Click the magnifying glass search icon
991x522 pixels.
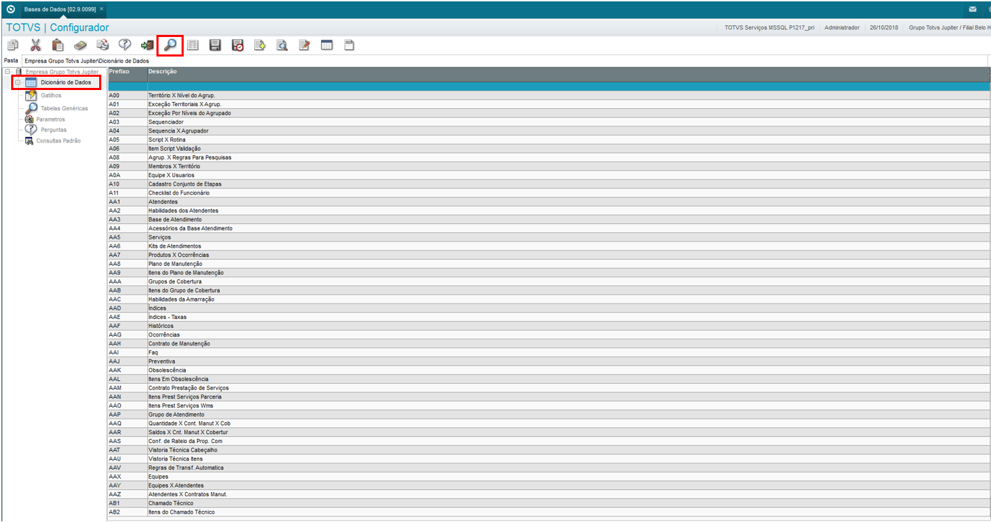point(170,45)
